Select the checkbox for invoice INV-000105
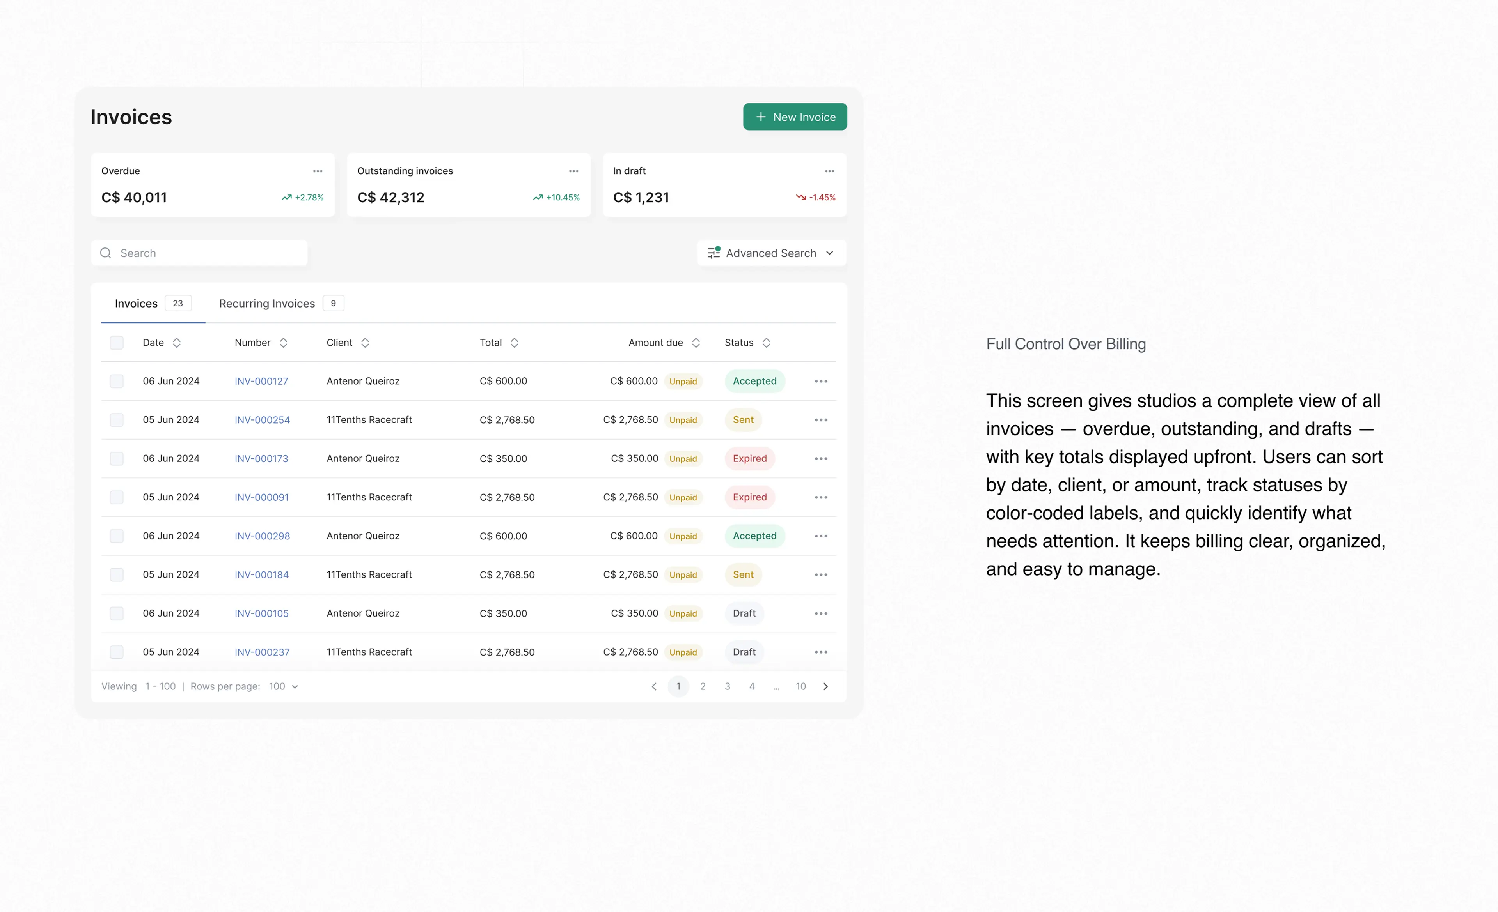The height and width of the screenshot is (912, 1498). click(117, 613)
